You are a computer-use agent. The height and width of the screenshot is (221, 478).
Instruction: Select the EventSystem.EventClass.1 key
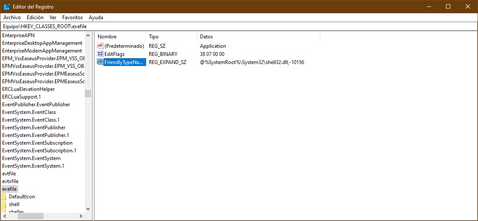click(x=31, y=120)
